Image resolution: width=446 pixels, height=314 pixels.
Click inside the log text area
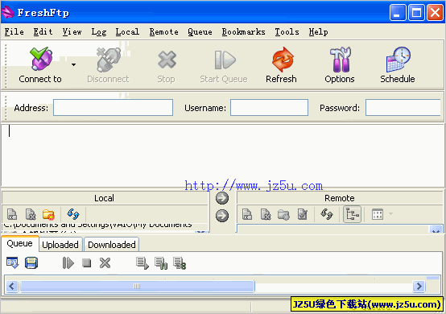coord(222,155)
